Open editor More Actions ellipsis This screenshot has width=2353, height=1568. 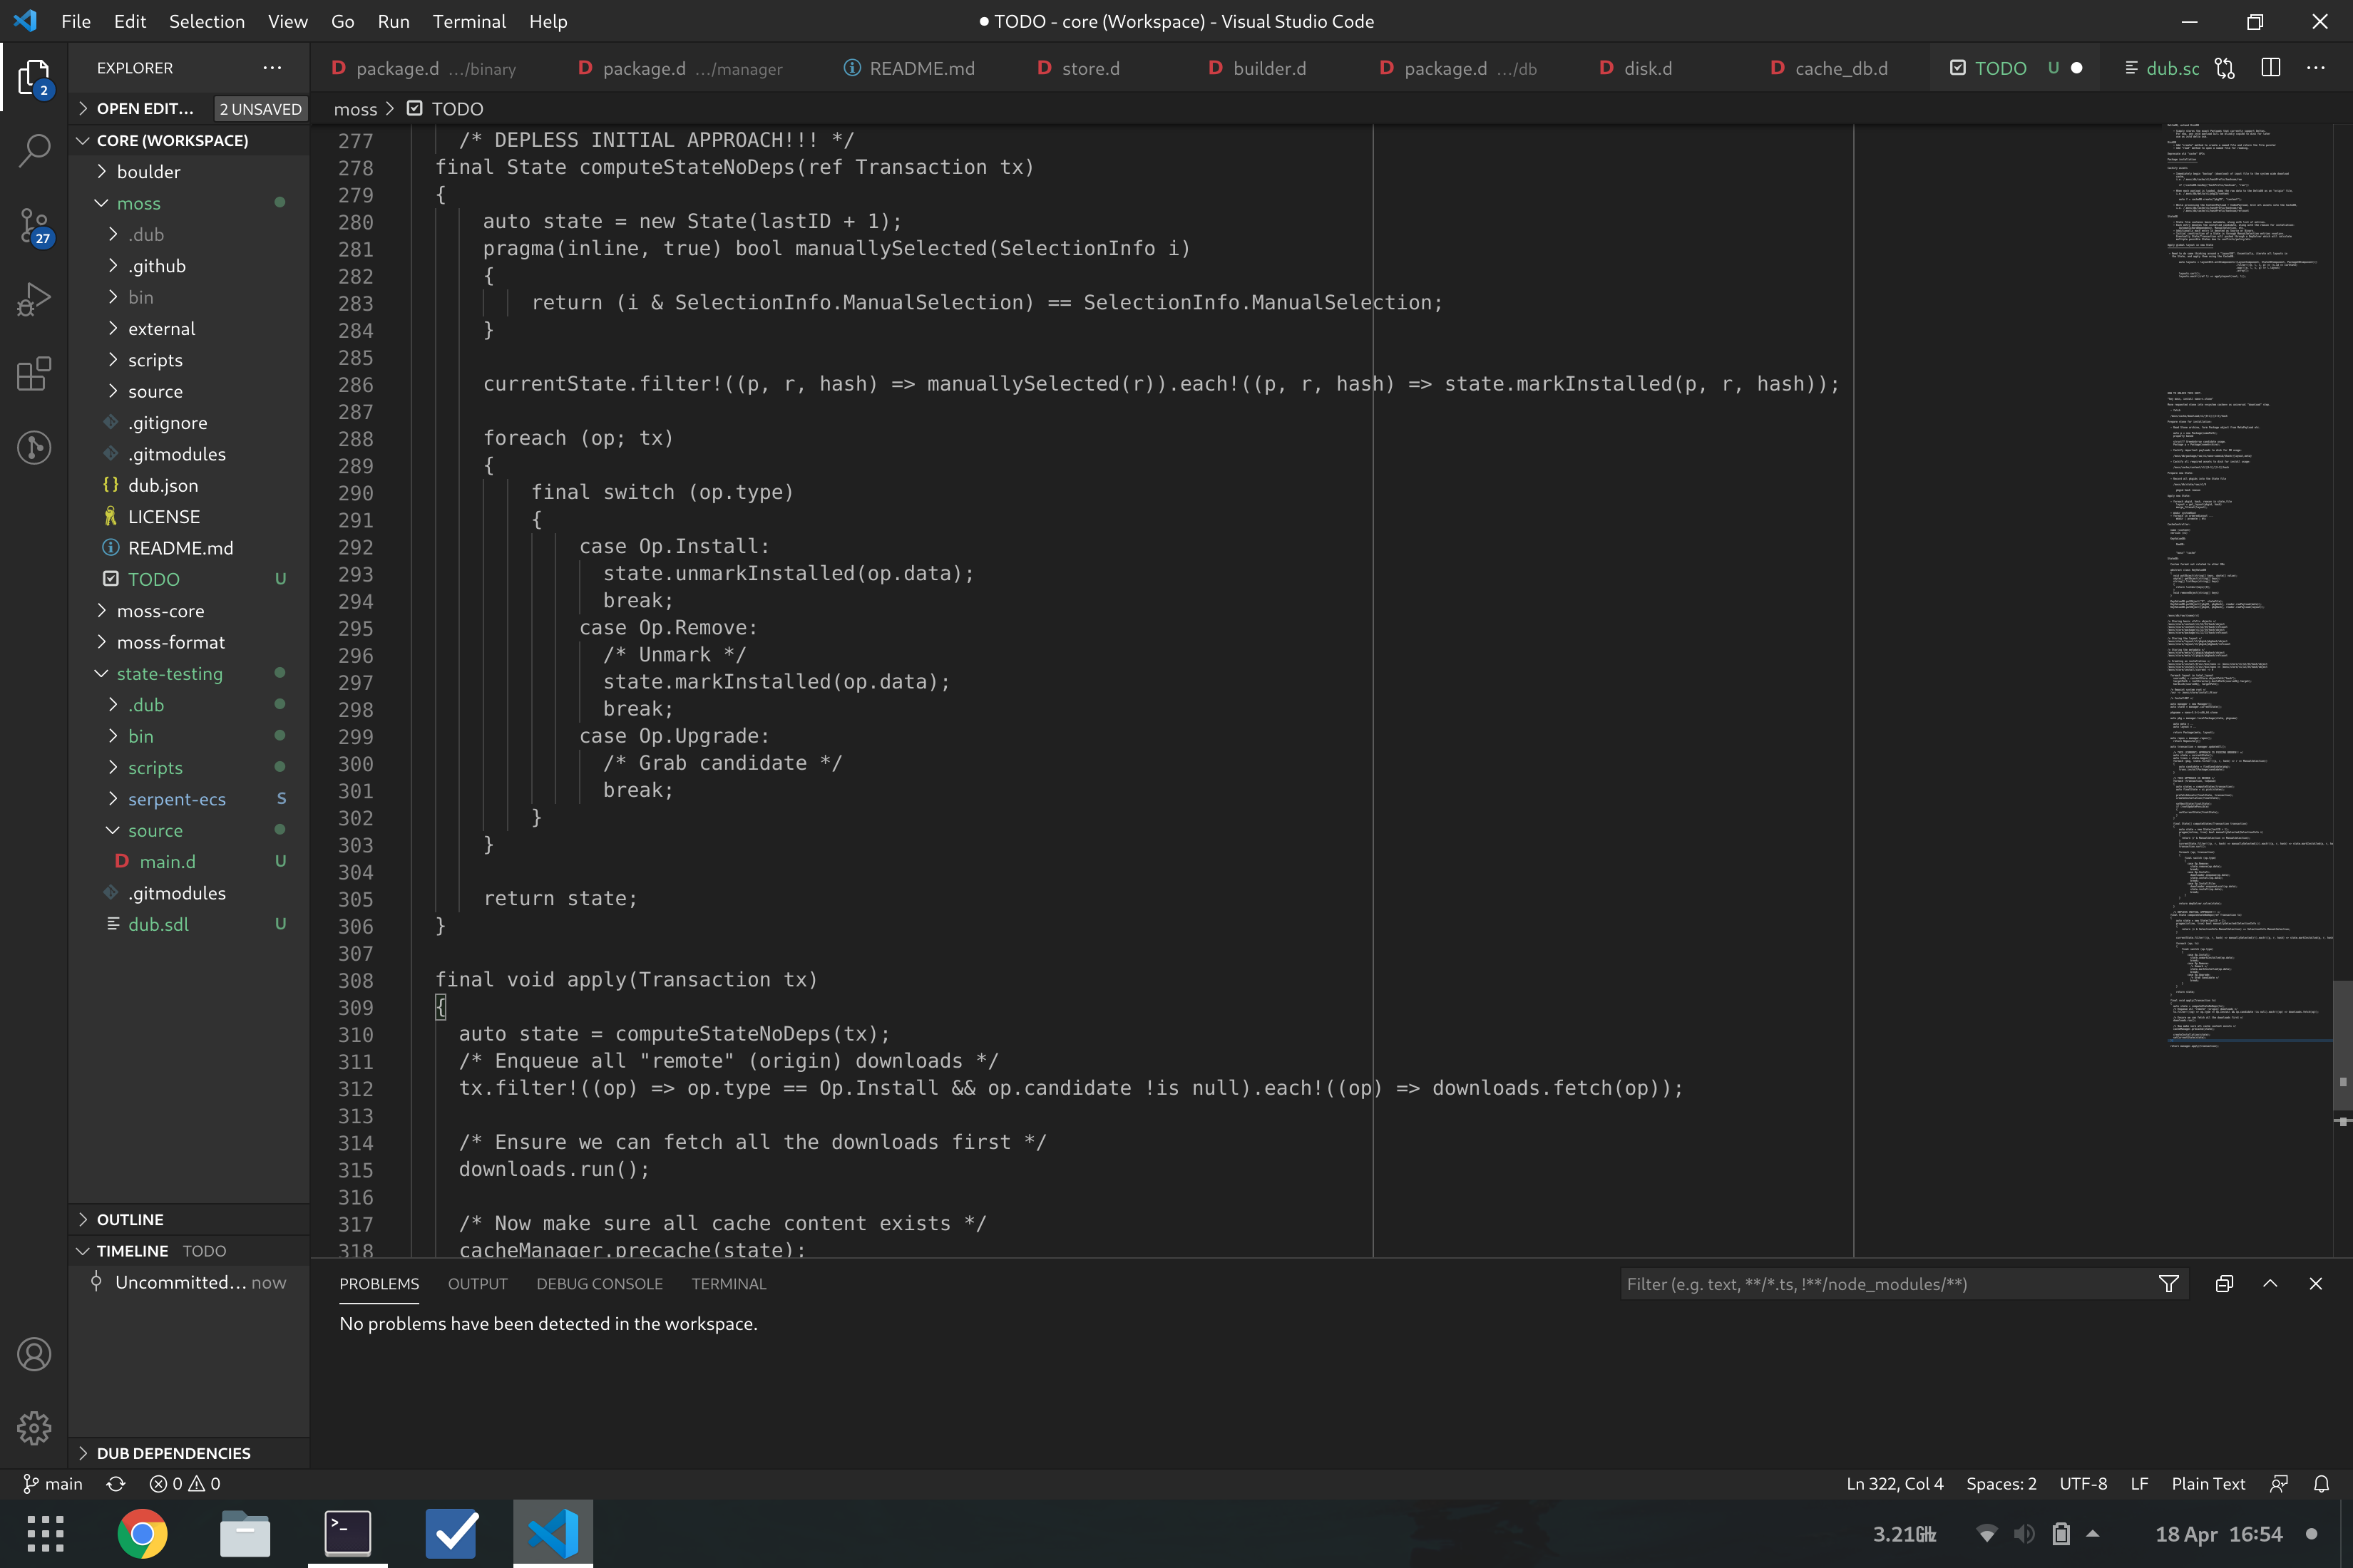[2316, 68]
